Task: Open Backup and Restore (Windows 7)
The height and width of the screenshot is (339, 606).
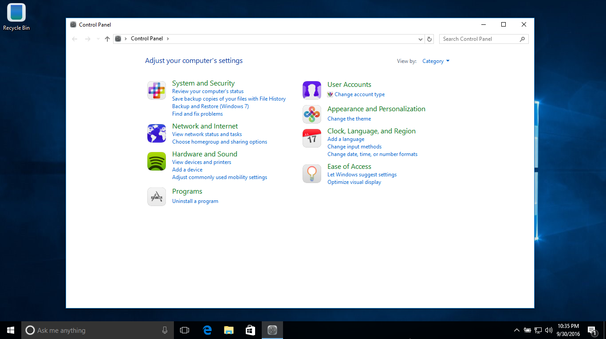Action: tap(210, 106)
